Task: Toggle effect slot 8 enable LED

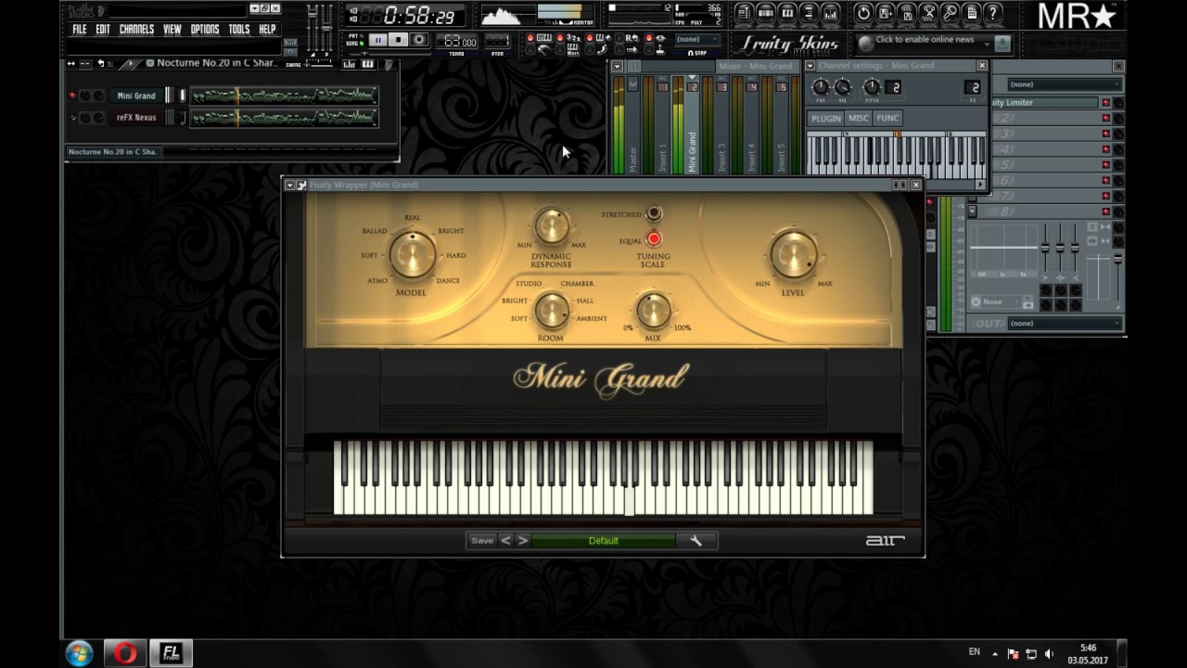Action: click(x=1105, y=212)
